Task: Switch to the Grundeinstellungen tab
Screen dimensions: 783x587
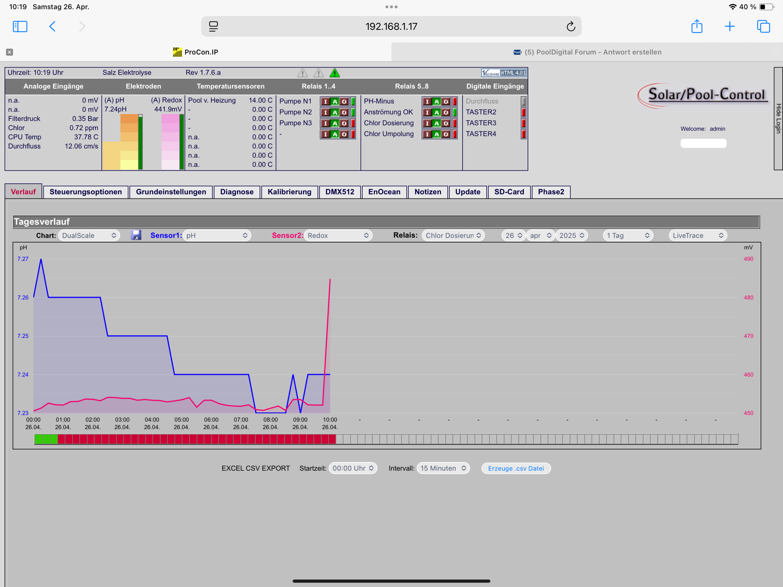Action: (x=171, y=192)
